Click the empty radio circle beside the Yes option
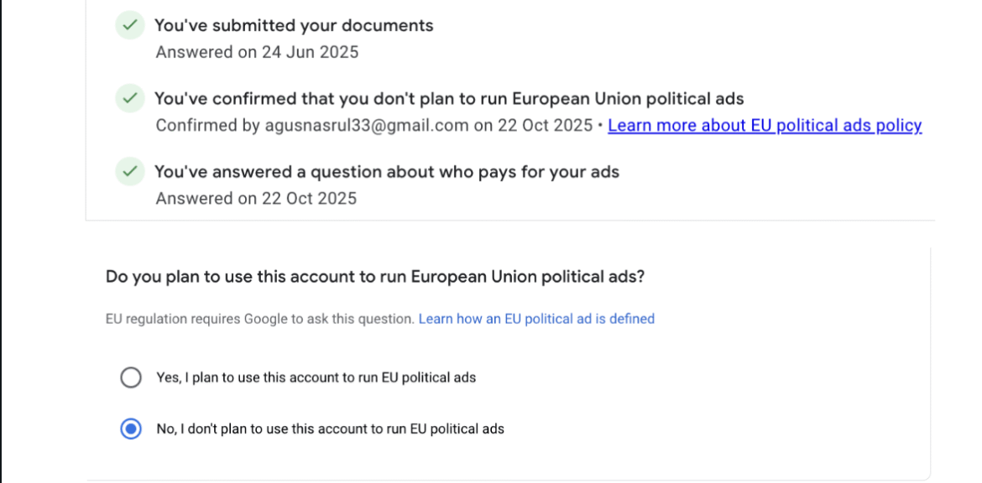982x483 pixels. 130,377
